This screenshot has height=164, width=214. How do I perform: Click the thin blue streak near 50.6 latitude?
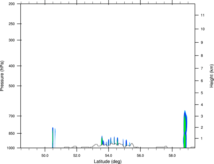tap(55, 138)
